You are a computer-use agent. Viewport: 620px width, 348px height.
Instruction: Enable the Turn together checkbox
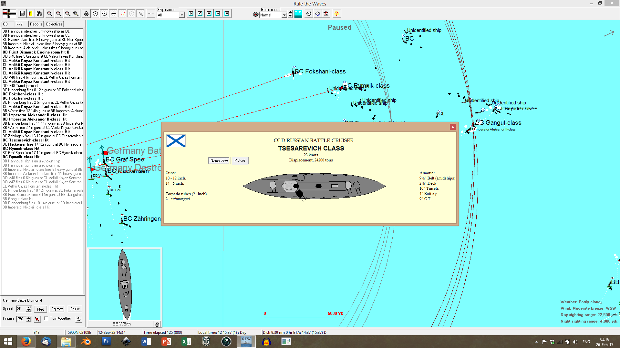(46, 318)
